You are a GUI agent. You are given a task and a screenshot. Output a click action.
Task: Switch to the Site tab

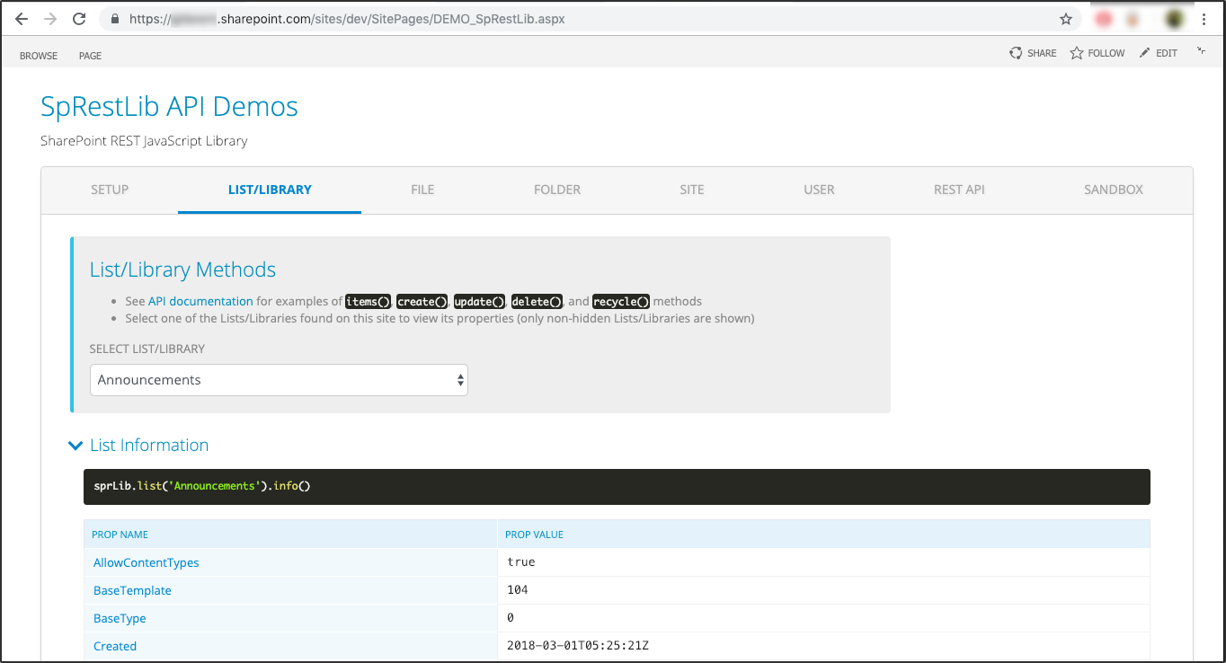(x=692, y=190)
